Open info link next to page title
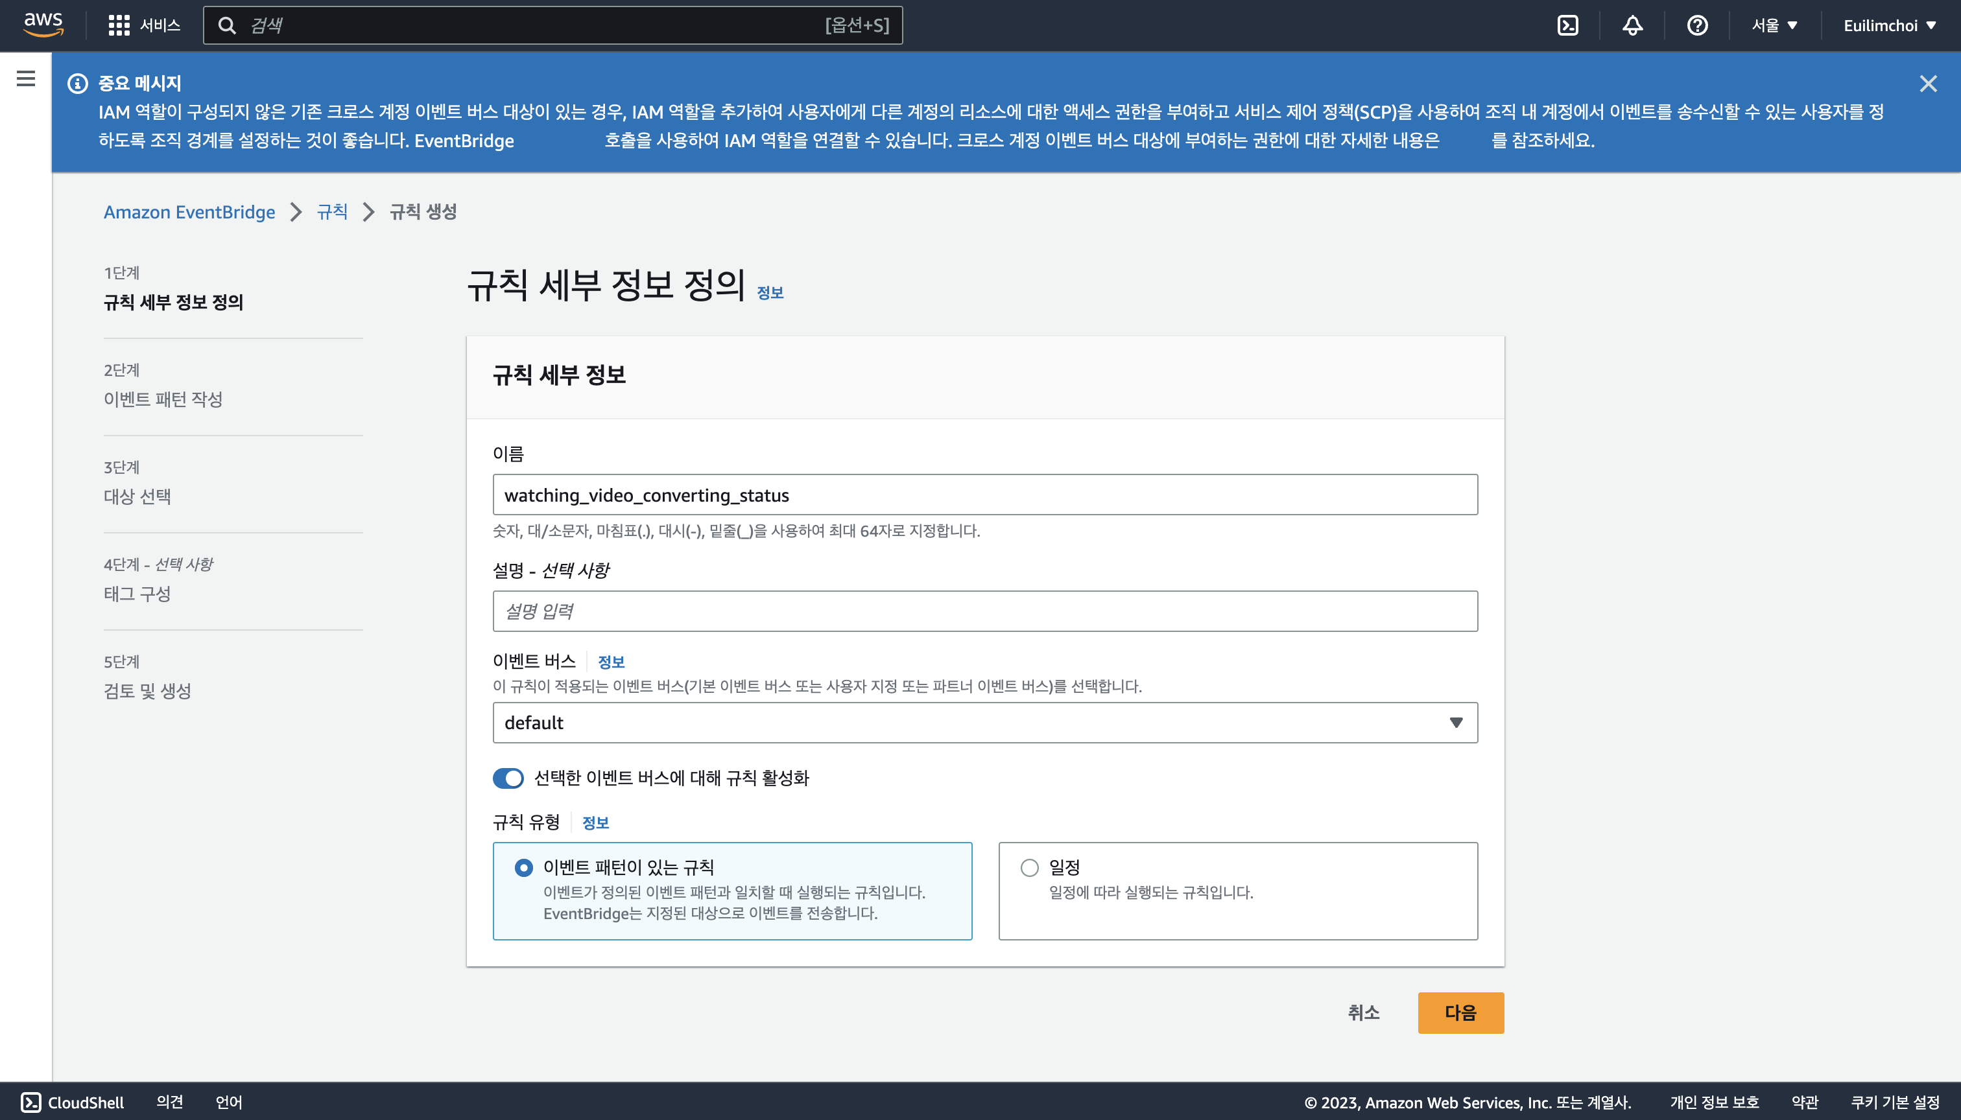The width and height of the screenshot is (1961, 1120). coord(770,292)
